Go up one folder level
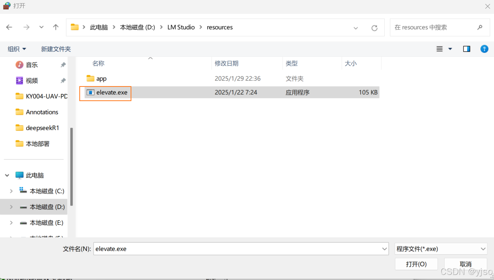The width and height of the screenshot is (494, 280). (x=56, y=27)
